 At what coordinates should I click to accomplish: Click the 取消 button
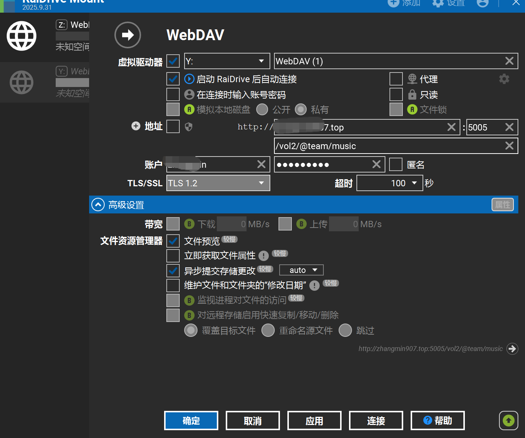tap(253, 421)
